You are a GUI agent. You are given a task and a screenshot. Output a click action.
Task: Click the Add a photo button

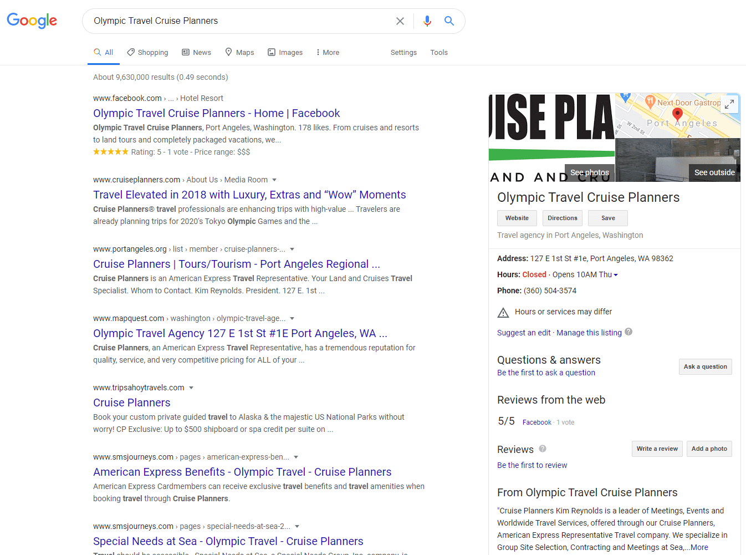[709, 449]
